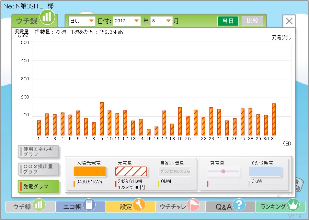Screen dimensions: 309x220
Task: Click the 設定 wrench icon
Action: pos(139,205)
